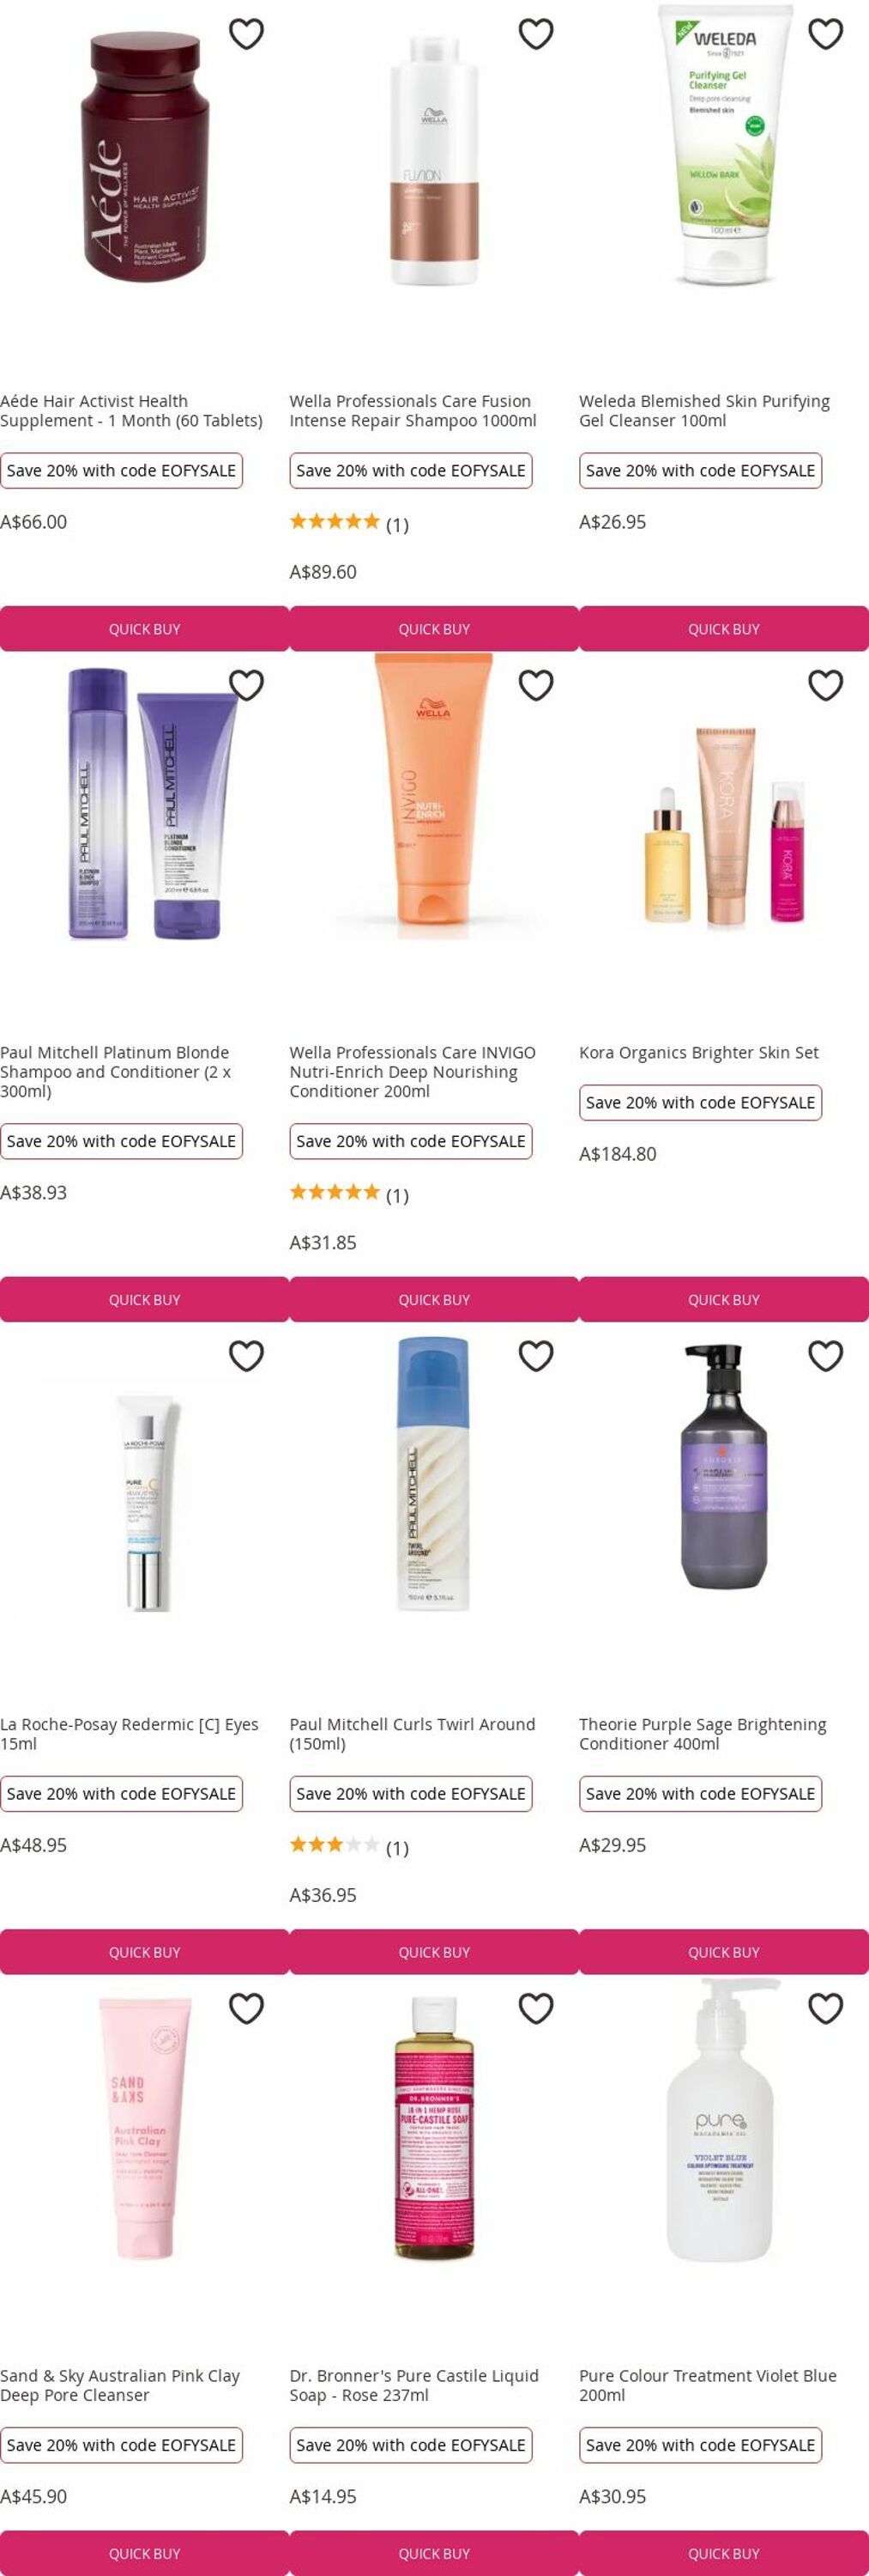
Task: Add Aéde Hair Activist supplement to wishlist
Action: 247,34
